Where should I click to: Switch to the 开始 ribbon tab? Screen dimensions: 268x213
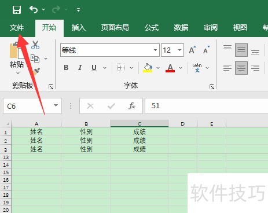click(49, 28)
